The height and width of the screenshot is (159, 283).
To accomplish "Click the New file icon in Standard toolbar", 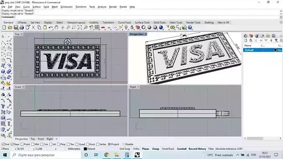I will coord(4,28).
